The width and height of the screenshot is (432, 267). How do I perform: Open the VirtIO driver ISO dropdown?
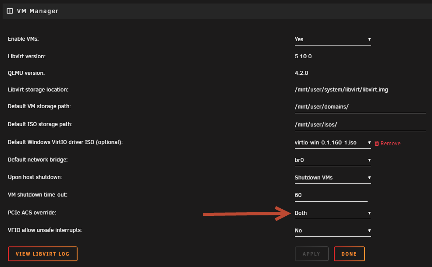point(333,143)
